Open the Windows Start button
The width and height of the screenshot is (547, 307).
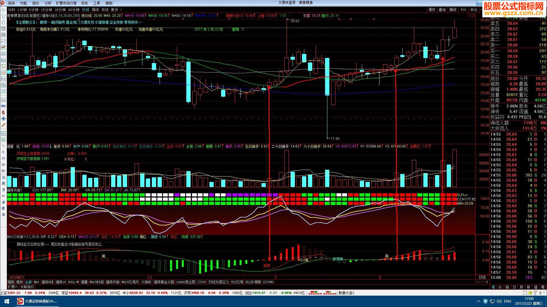pyautogui.click(x=7, y=301)
